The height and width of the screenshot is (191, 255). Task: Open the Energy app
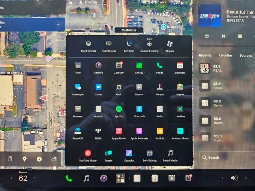(139, 66)
